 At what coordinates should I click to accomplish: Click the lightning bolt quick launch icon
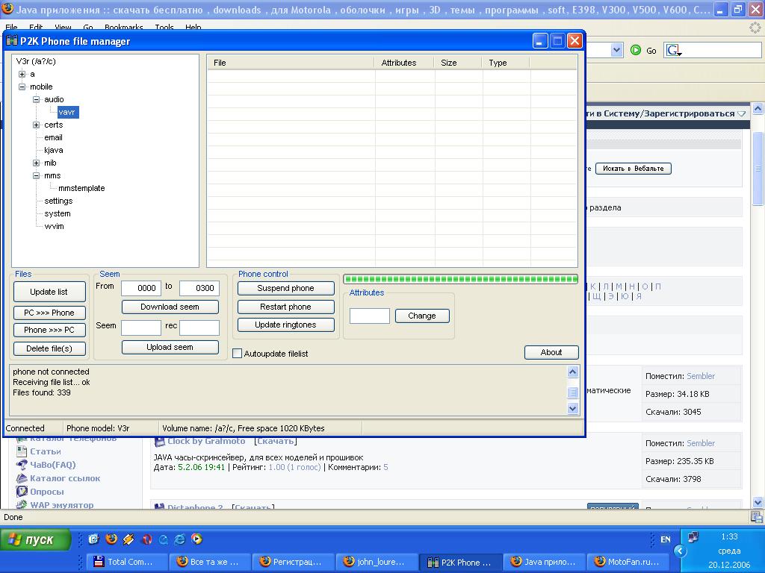click(x=128, y=539)
